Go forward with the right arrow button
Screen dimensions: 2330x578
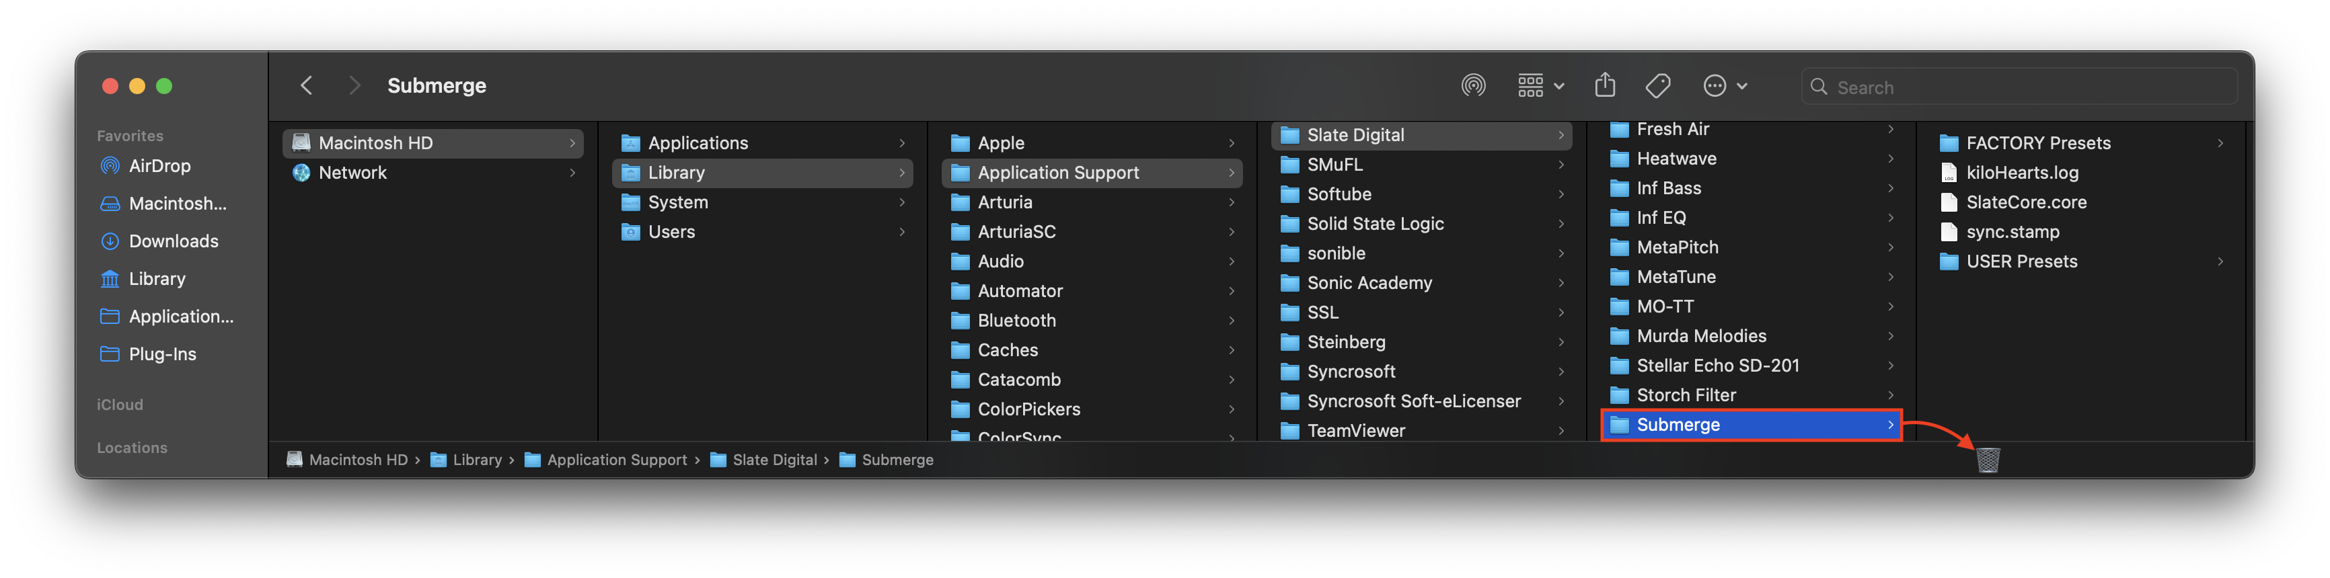pos(354,86)
